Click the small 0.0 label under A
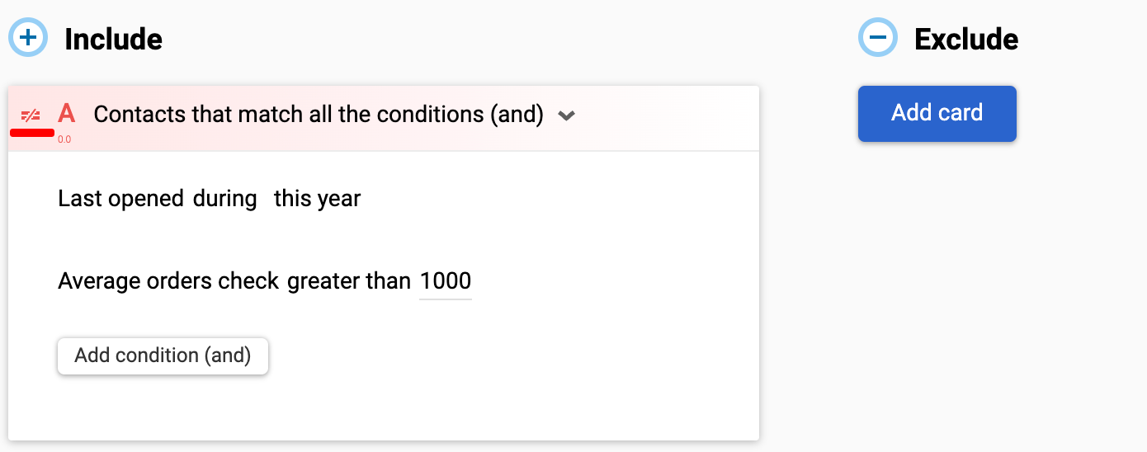 click(x=64, y=139)
